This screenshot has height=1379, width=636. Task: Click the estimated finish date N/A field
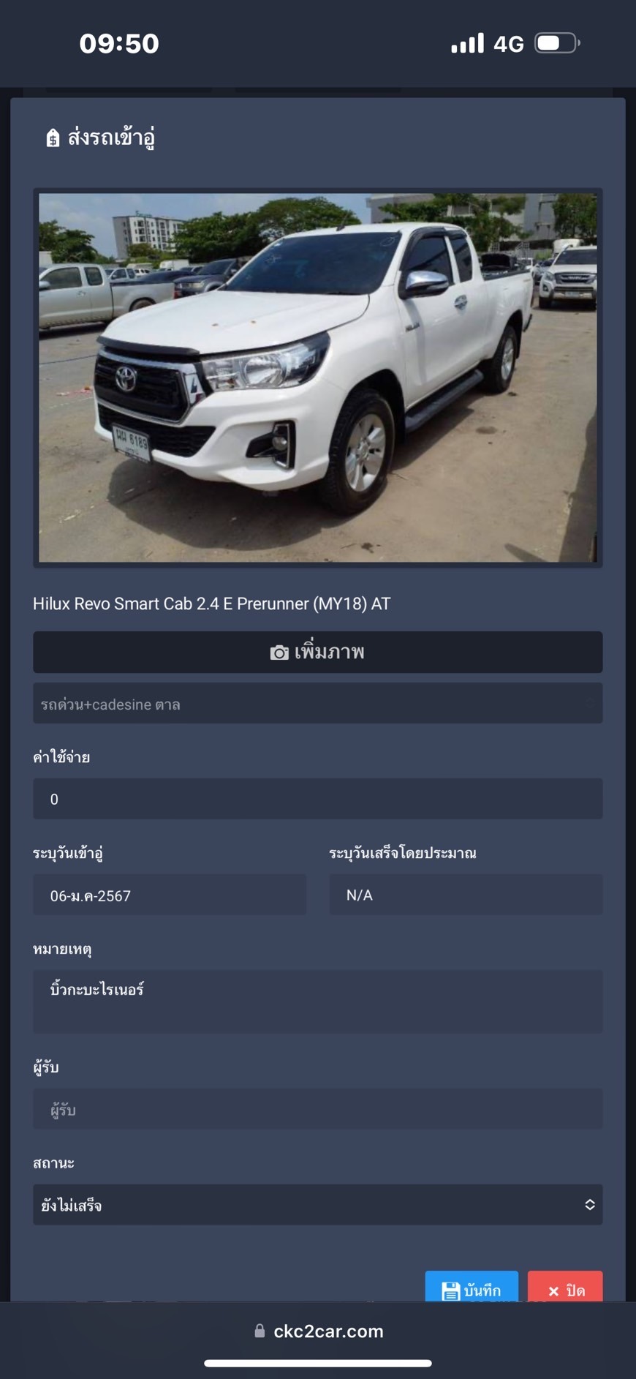point(466,895)
